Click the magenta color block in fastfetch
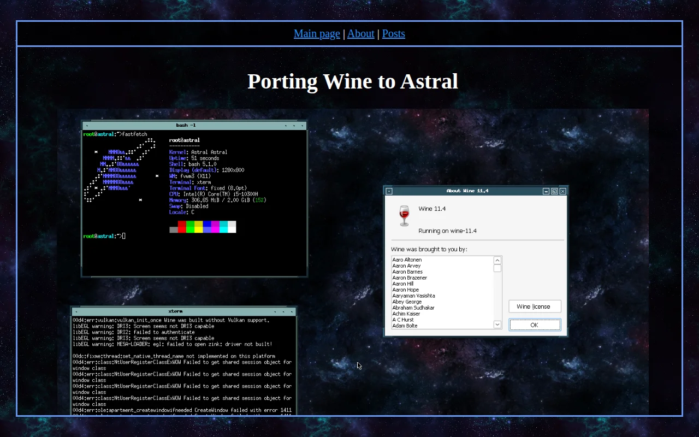This screenshot has width=699, height=437. [215, 227]
